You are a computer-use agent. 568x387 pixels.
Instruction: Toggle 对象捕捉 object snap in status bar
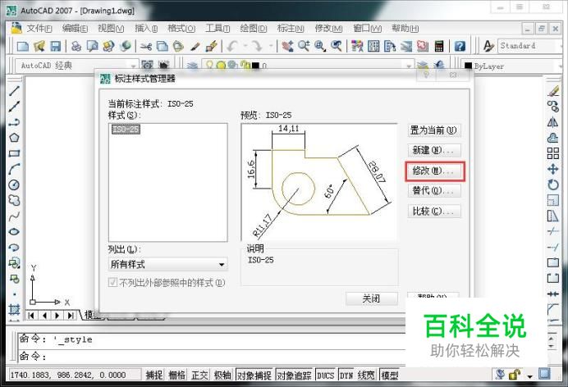(254, 375)
